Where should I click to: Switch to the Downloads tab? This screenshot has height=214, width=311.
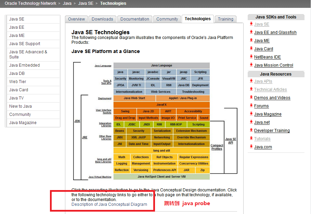102,19
